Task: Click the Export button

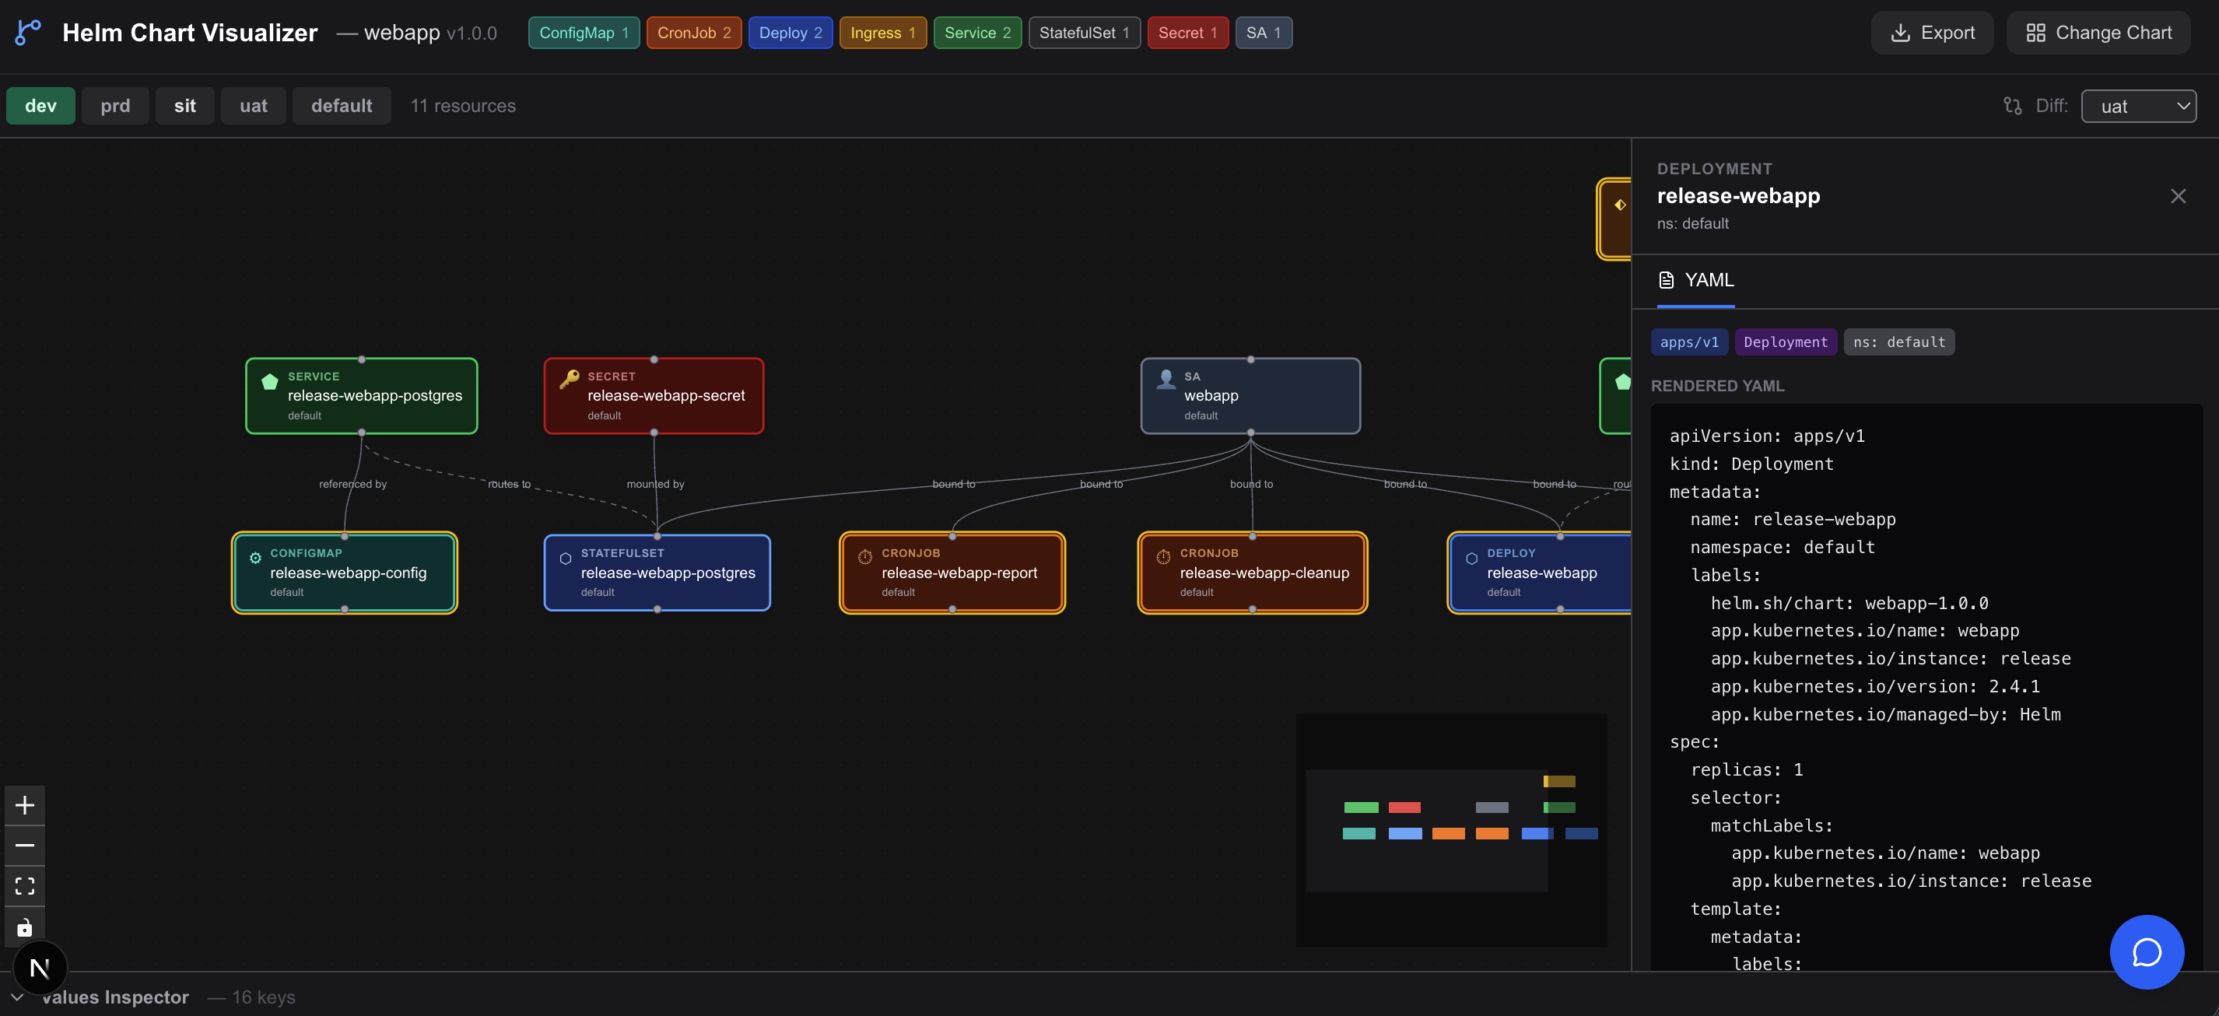Action: pyautogui.click(x=1932, y=33)
